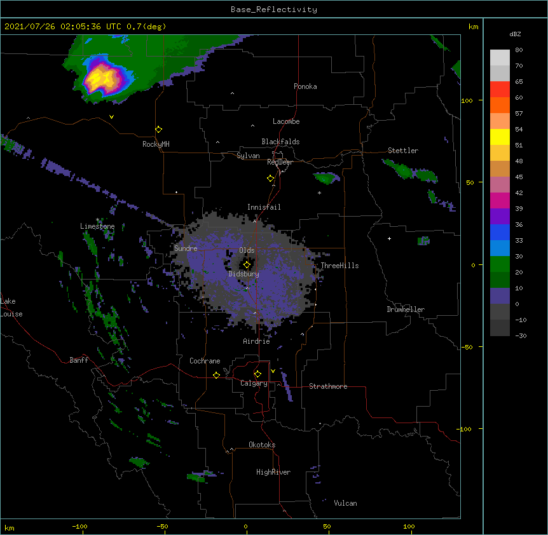Click the Olds town label
The width and height of the screenshot is (548, 535).
coord(247,250)
